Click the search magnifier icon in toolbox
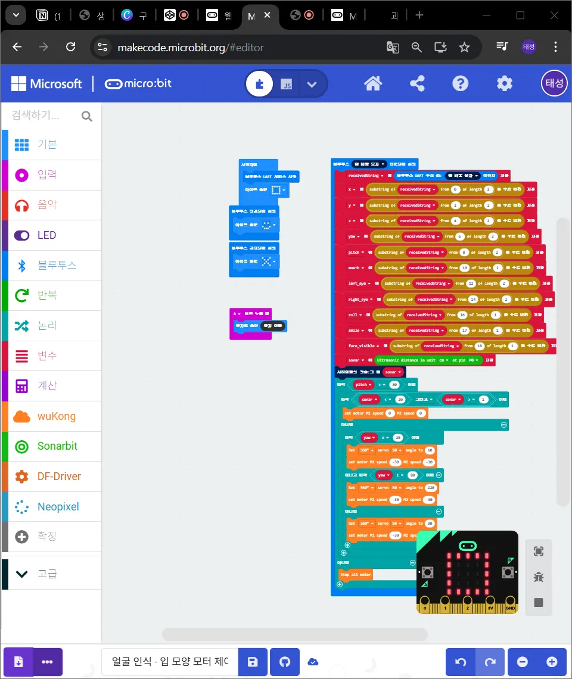 tap(86, 116)
